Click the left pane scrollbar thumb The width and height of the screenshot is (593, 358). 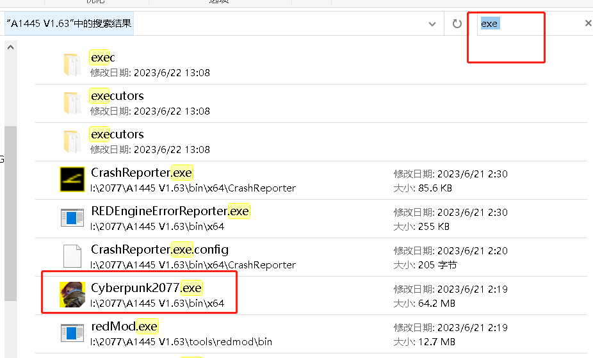[x=10, y=211]
